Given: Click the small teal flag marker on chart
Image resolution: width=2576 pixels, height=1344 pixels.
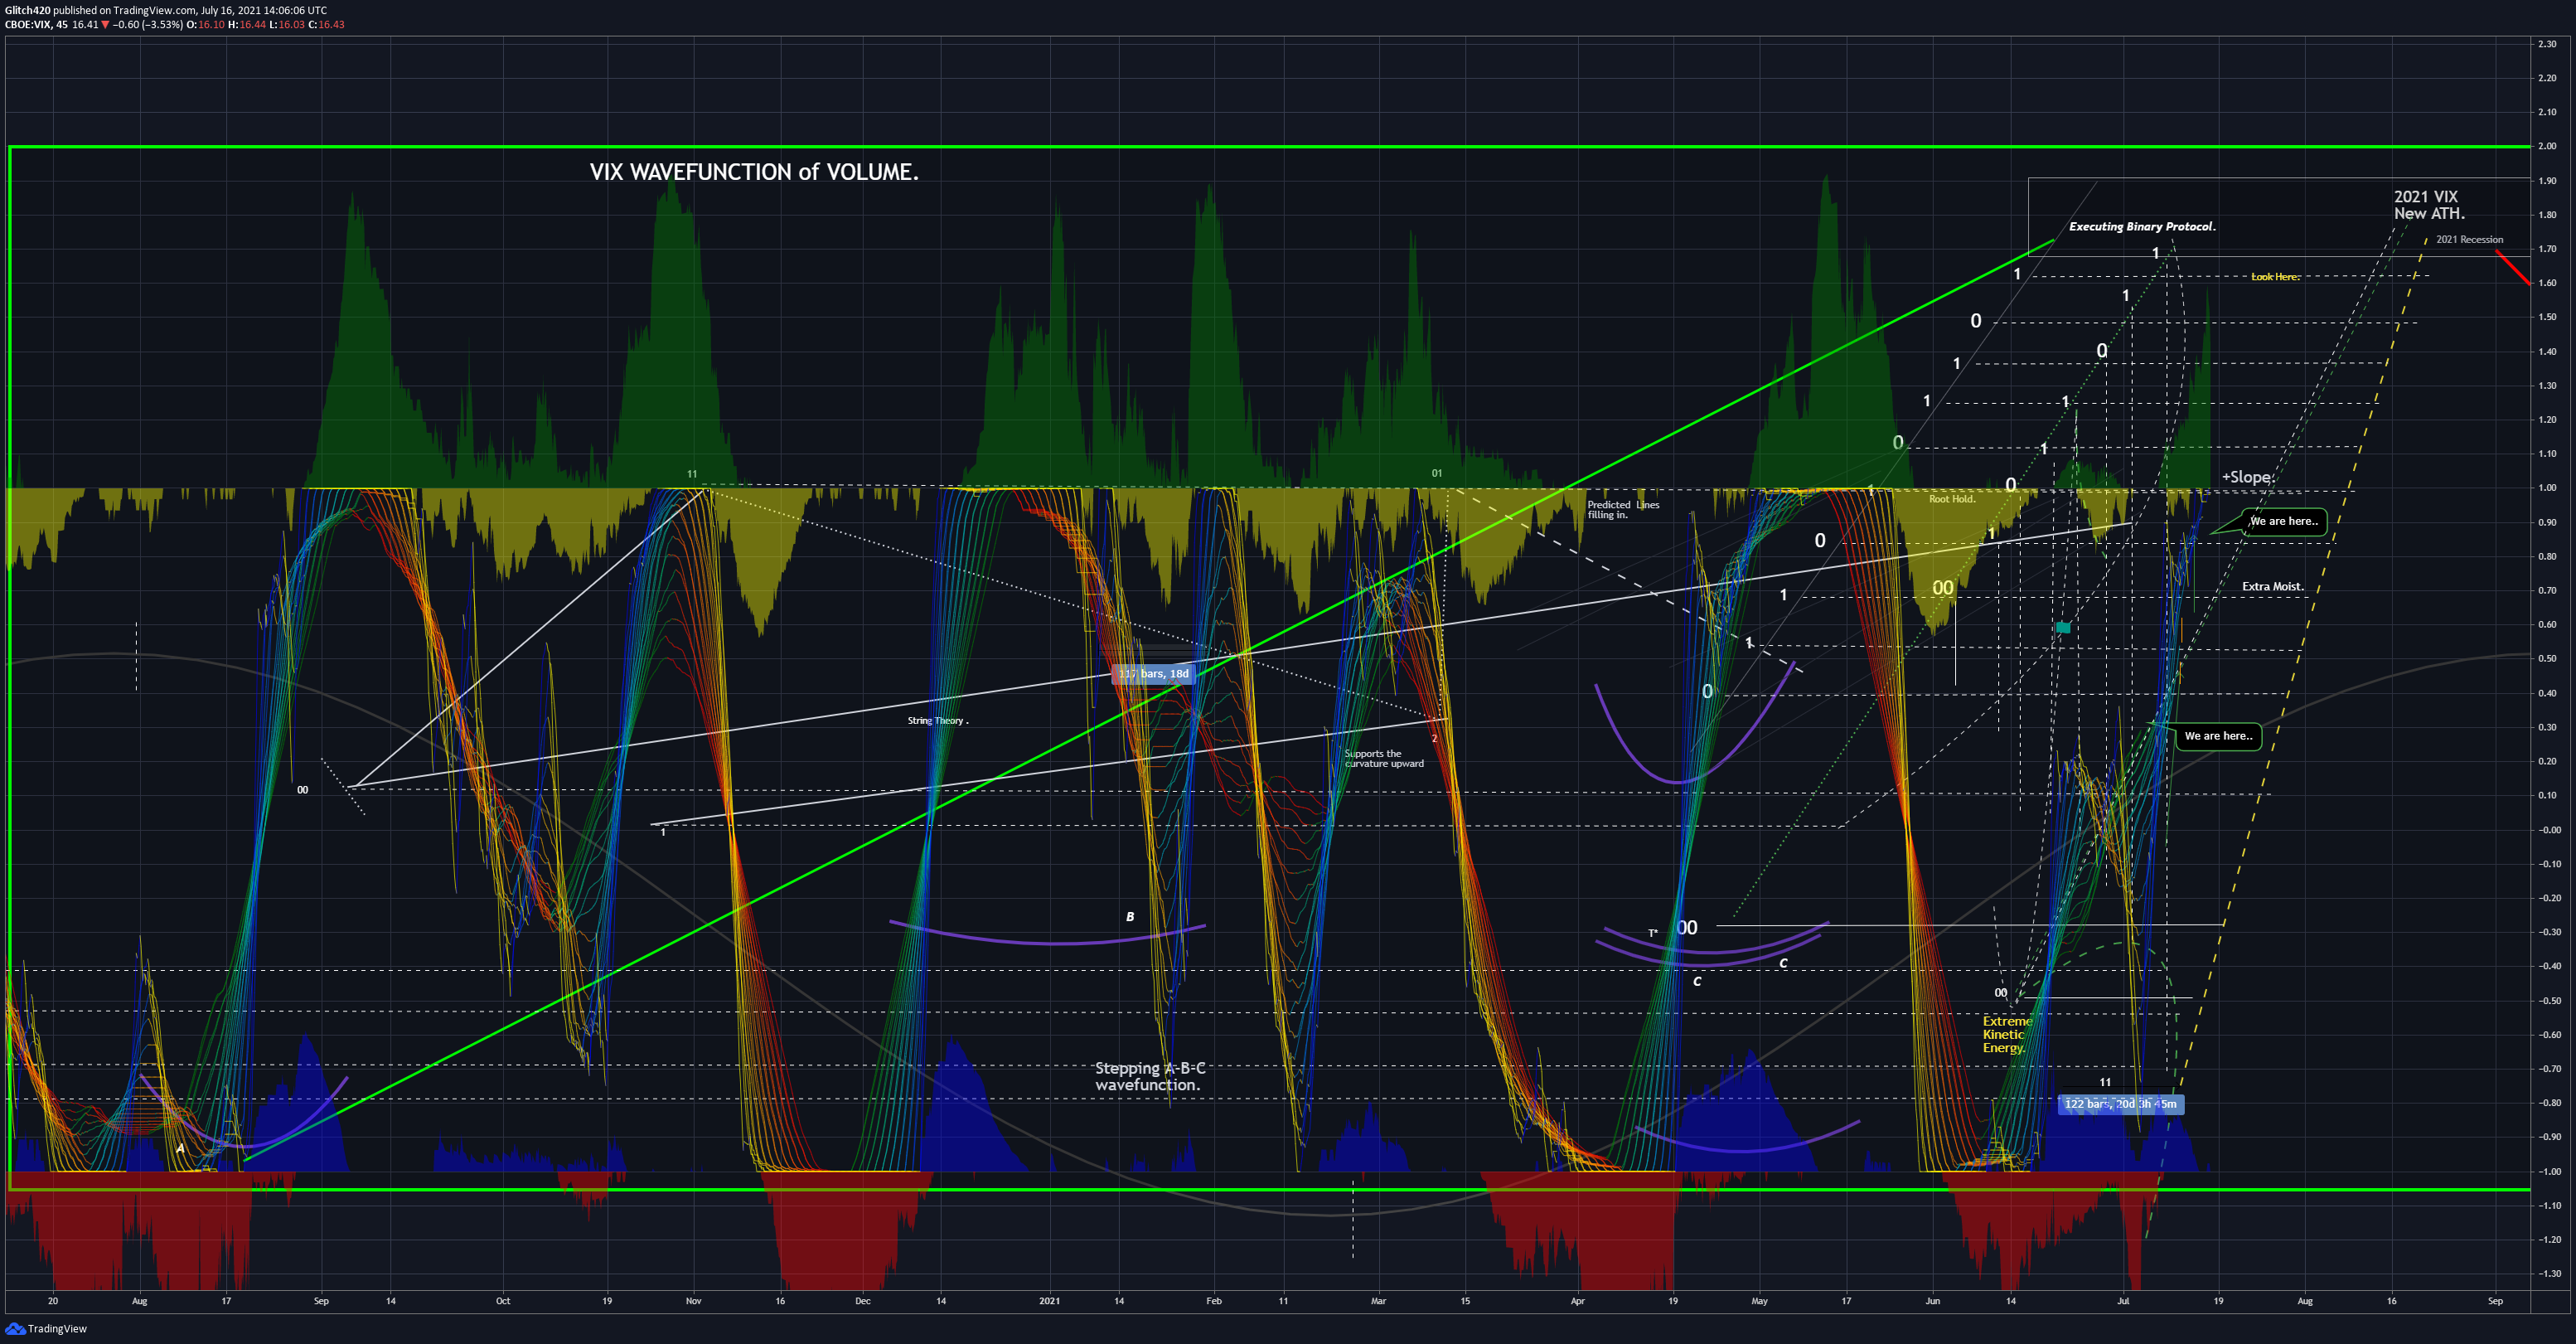Looking at the screenshot, I should point(2062,628).
